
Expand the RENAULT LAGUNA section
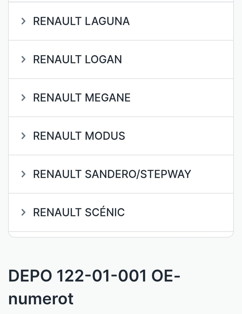[121, 21]
